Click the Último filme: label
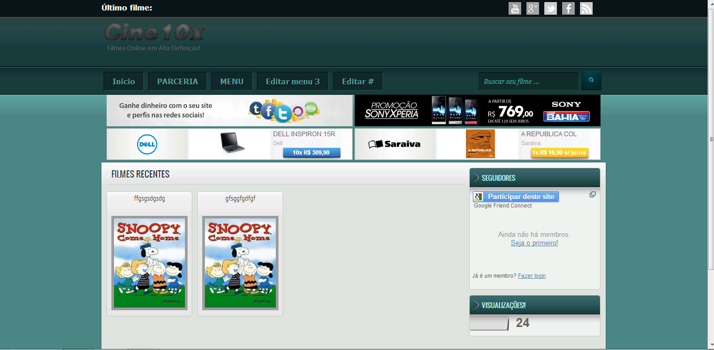Image resolution: width=714 pixels, height=350 pixels. [127, 8]
